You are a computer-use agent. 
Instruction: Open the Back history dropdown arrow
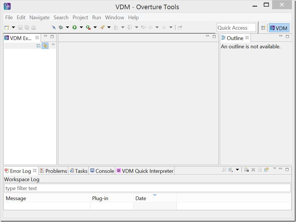tap(157, 28)
